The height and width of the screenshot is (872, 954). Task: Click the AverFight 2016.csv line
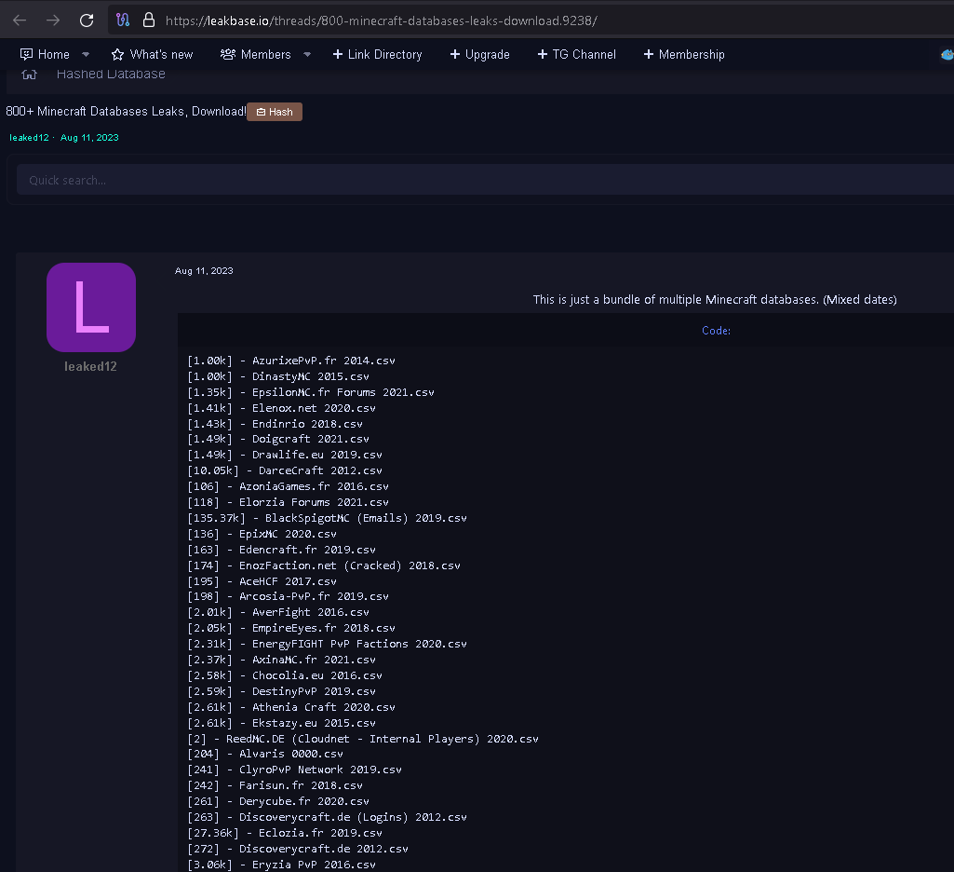(x=278, y=612)
